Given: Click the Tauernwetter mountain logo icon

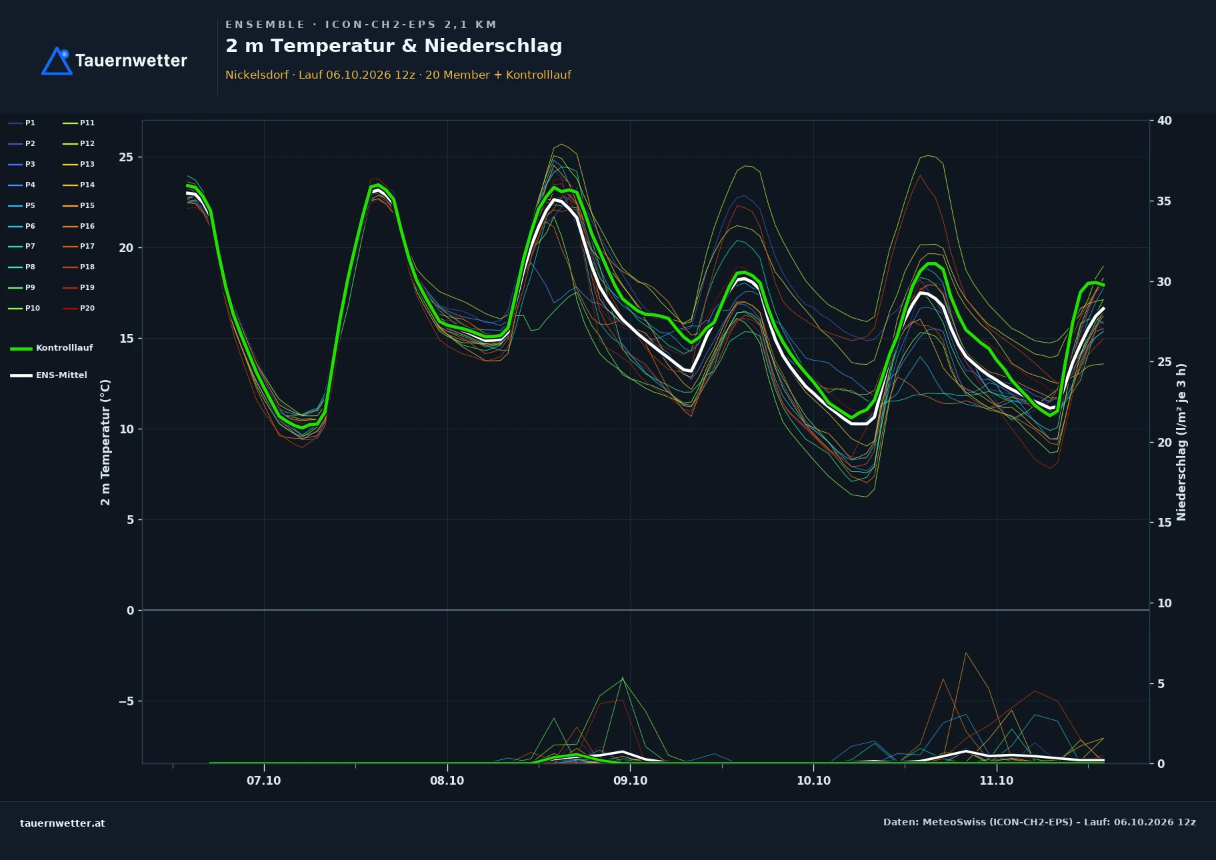Looking at the screenshot, I should point(57,61).
